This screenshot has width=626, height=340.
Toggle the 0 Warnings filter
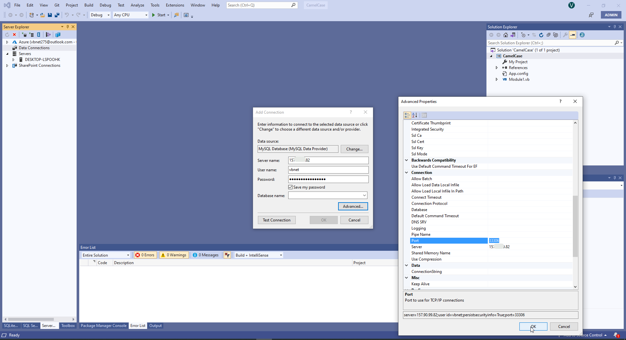174,255
